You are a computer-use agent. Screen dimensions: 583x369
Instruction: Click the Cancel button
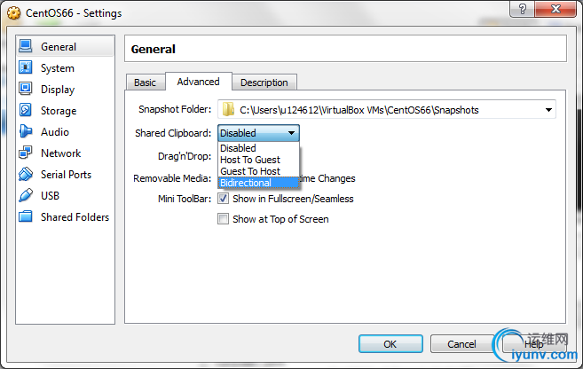461,344
